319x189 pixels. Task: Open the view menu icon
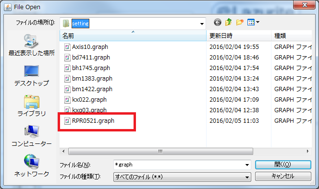253,22
